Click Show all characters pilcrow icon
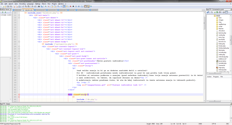 (61, 7)
